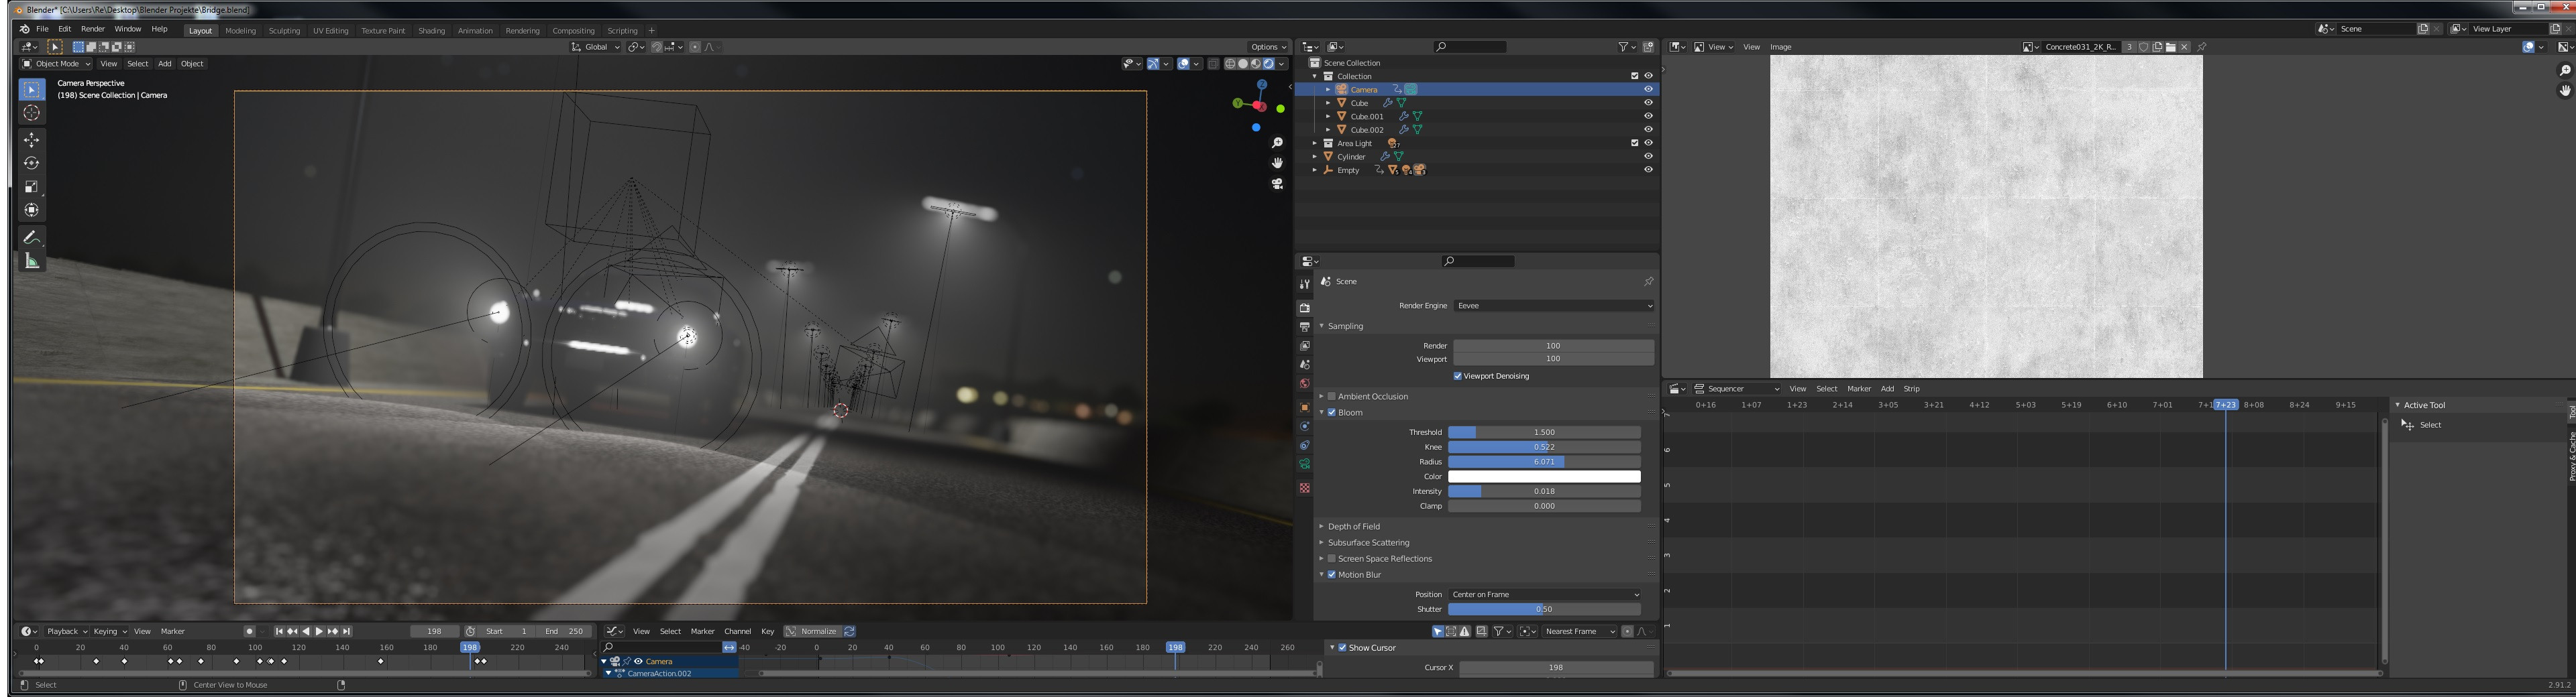Switch to wireframe viewport shading
The image size is (2576, 697).
click(1230, 64)
